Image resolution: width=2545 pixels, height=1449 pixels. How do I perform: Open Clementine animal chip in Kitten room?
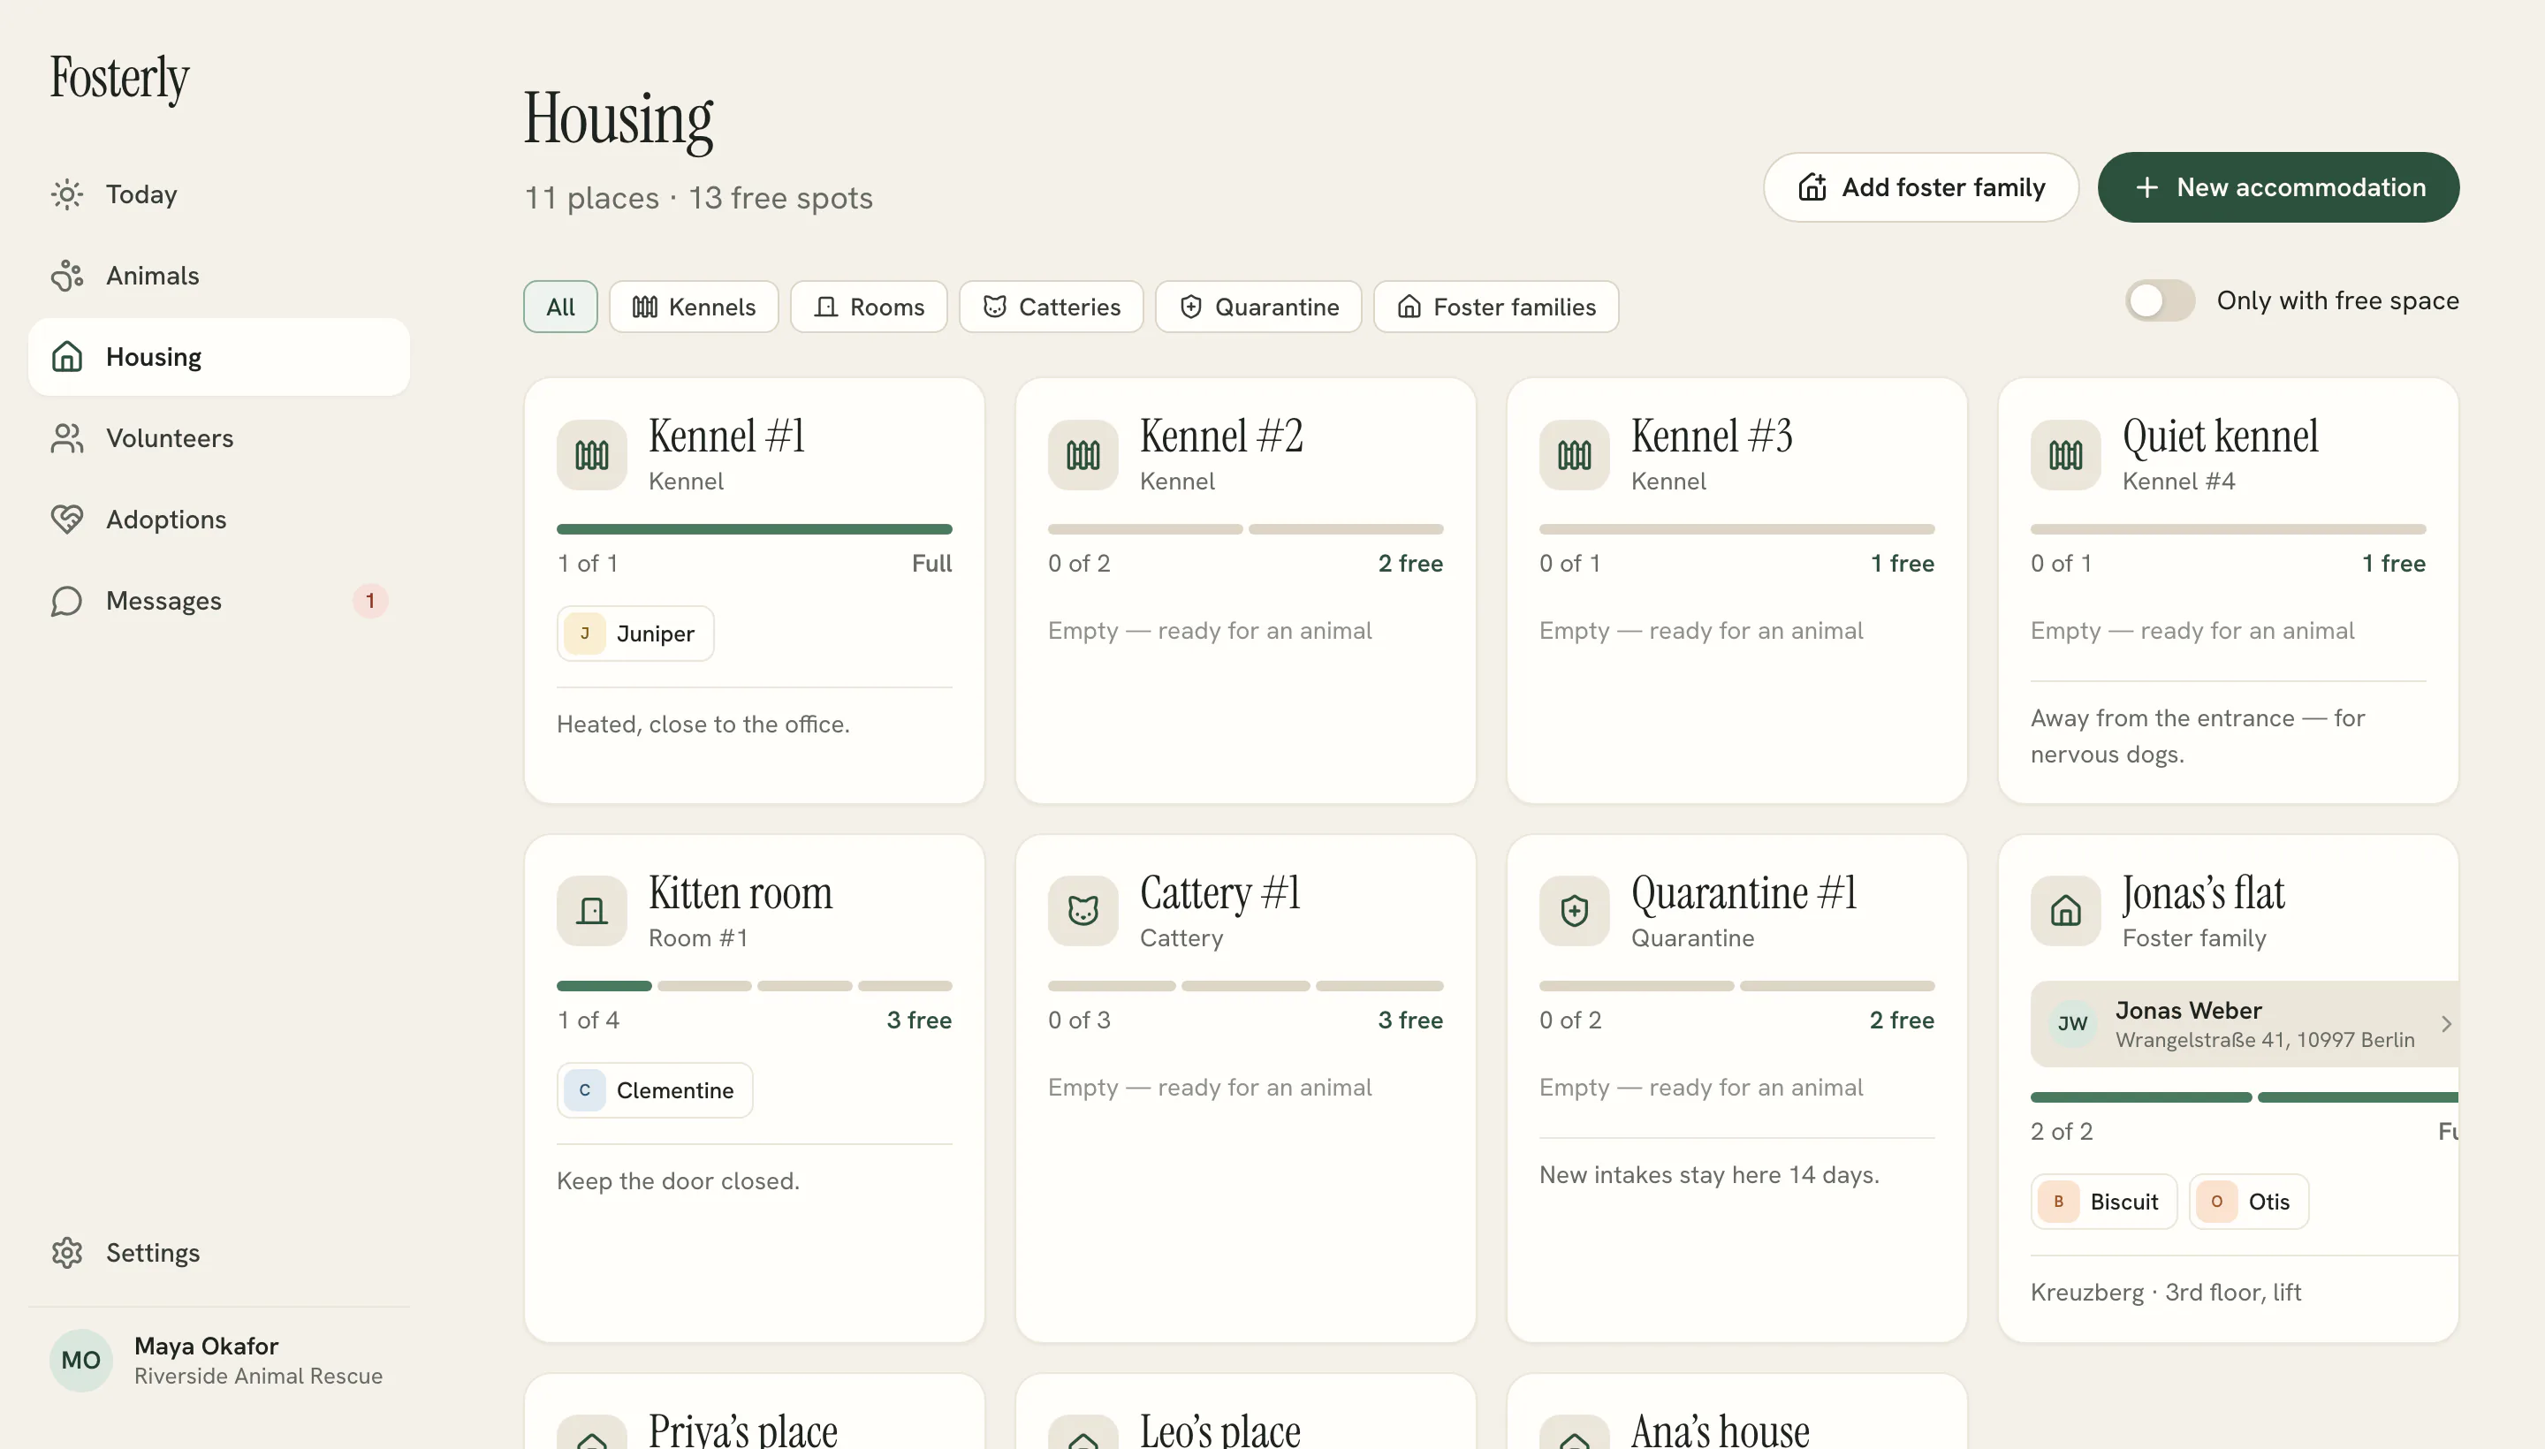(655, 1091)
